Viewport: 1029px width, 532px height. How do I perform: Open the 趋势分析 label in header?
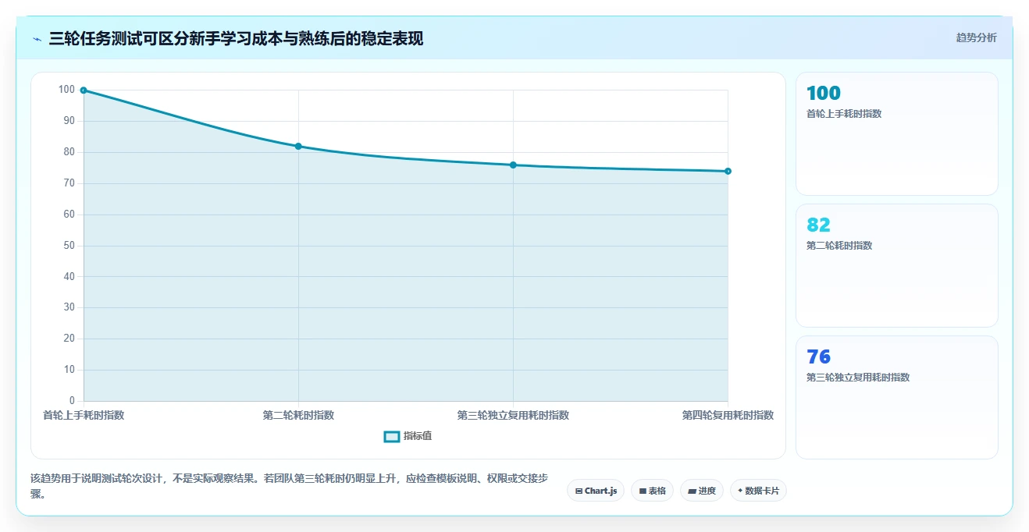pos(976,37)
